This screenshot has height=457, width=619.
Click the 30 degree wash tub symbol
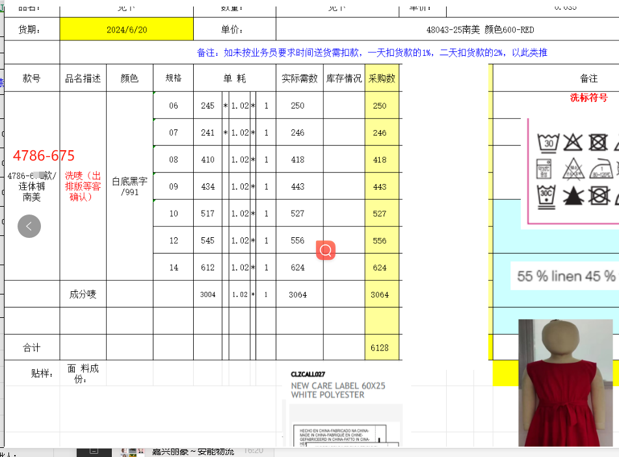548,142
